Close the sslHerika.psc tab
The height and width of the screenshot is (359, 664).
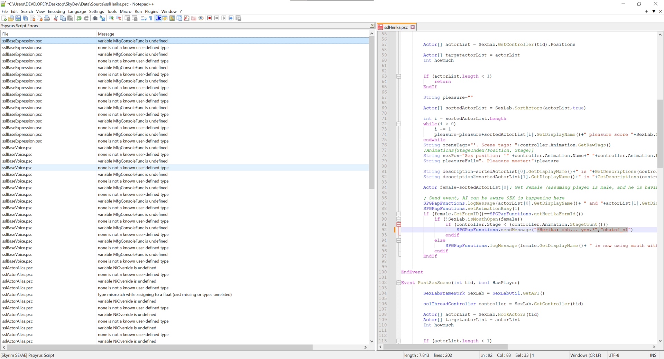pos(413,27)
